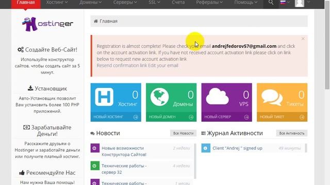330x185 pixels.
Task: Open news Новые возможности Конструктора Сайтов
Action: point(124,151)
